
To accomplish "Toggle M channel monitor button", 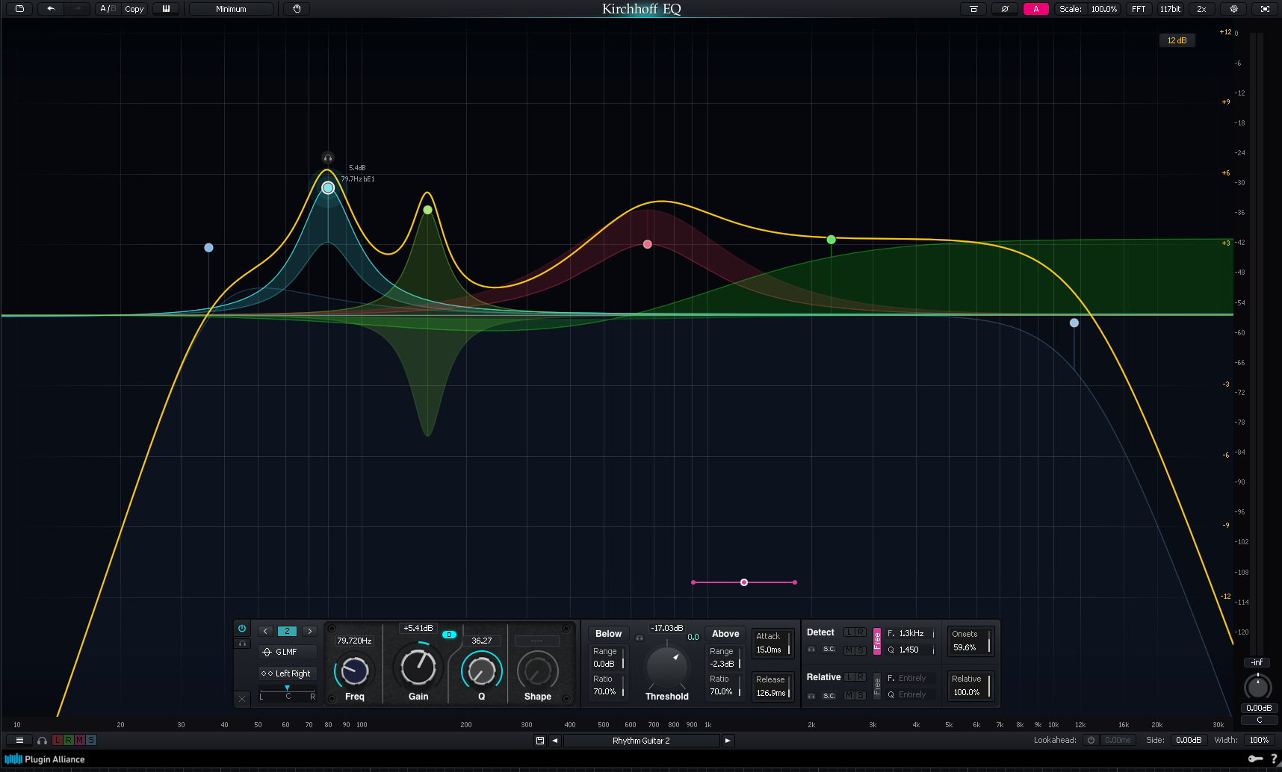I will point(80,740).
